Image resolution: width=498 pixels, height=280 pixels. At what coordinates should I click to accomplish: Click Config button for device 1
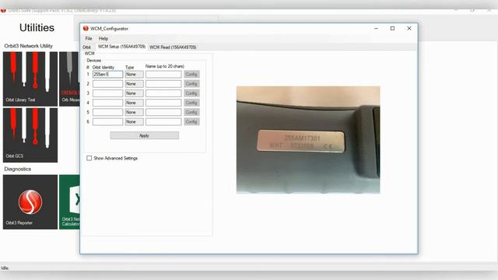pyautogui.click(x=191, y=75)
